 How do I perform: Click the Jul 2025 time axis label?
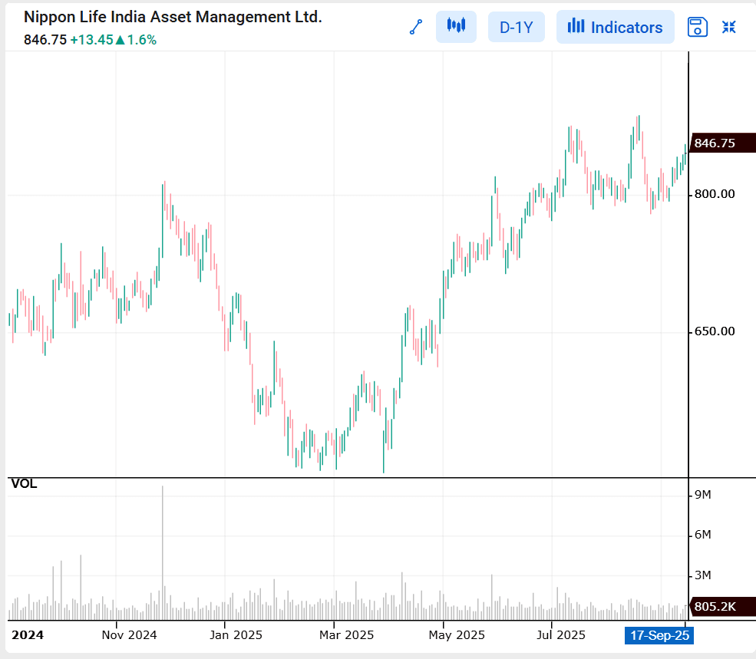point(561,635)
